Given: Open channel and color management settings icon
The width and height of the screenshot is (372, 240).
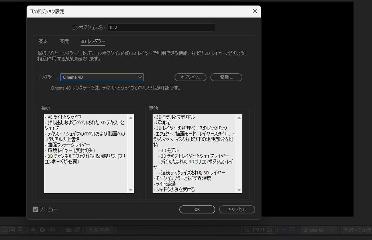Looking at the screenshot, I should (33, 230).
